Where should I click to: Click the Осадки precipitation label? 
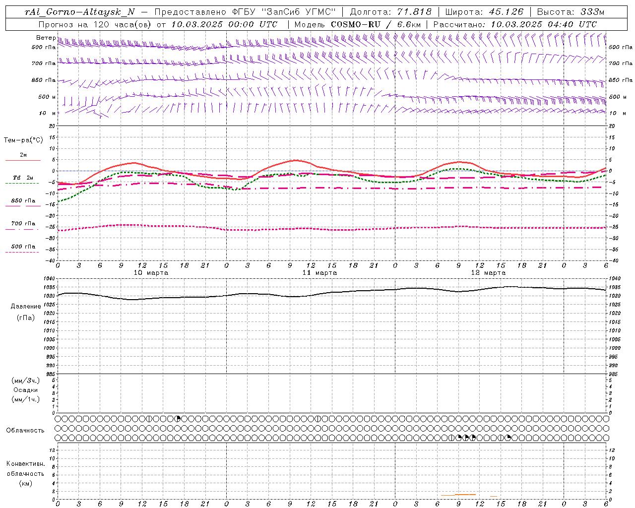26,390
